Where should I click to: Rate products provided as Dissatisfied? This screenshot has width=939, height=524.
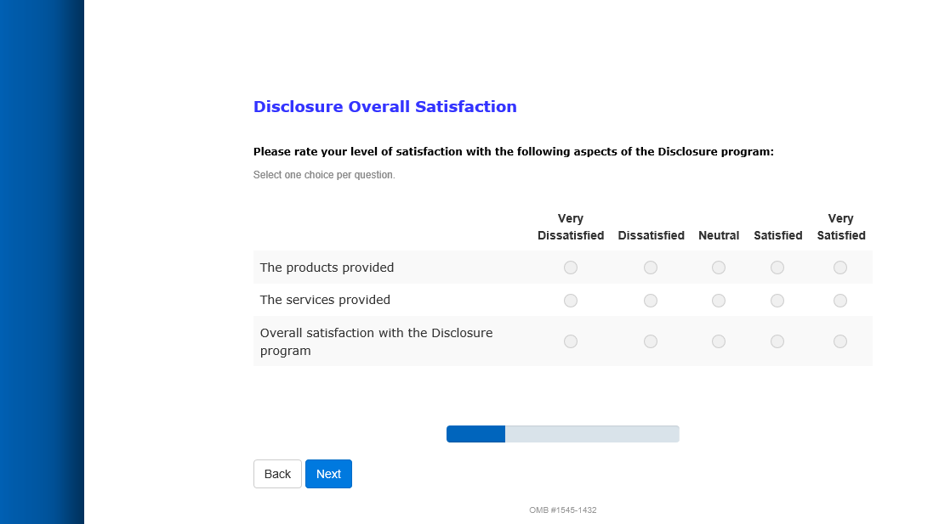click(651, 268)
